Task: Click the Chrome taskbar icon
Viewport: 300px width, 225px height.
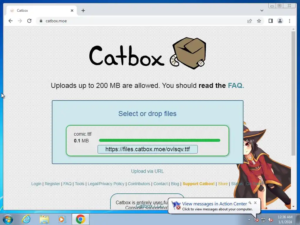Action: 81,219
